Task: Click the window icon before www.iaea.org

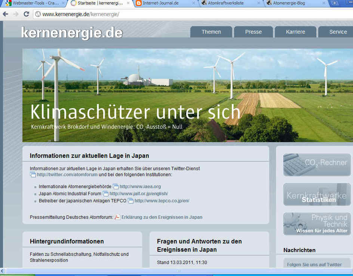Action: pos(116,187)
